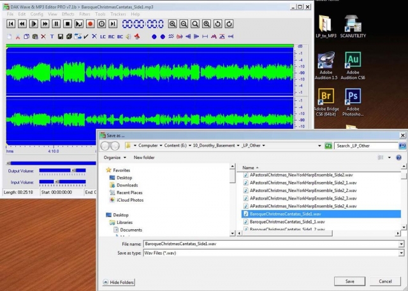Open the Effects menu

pyautogui.click(x=68, y=14)
